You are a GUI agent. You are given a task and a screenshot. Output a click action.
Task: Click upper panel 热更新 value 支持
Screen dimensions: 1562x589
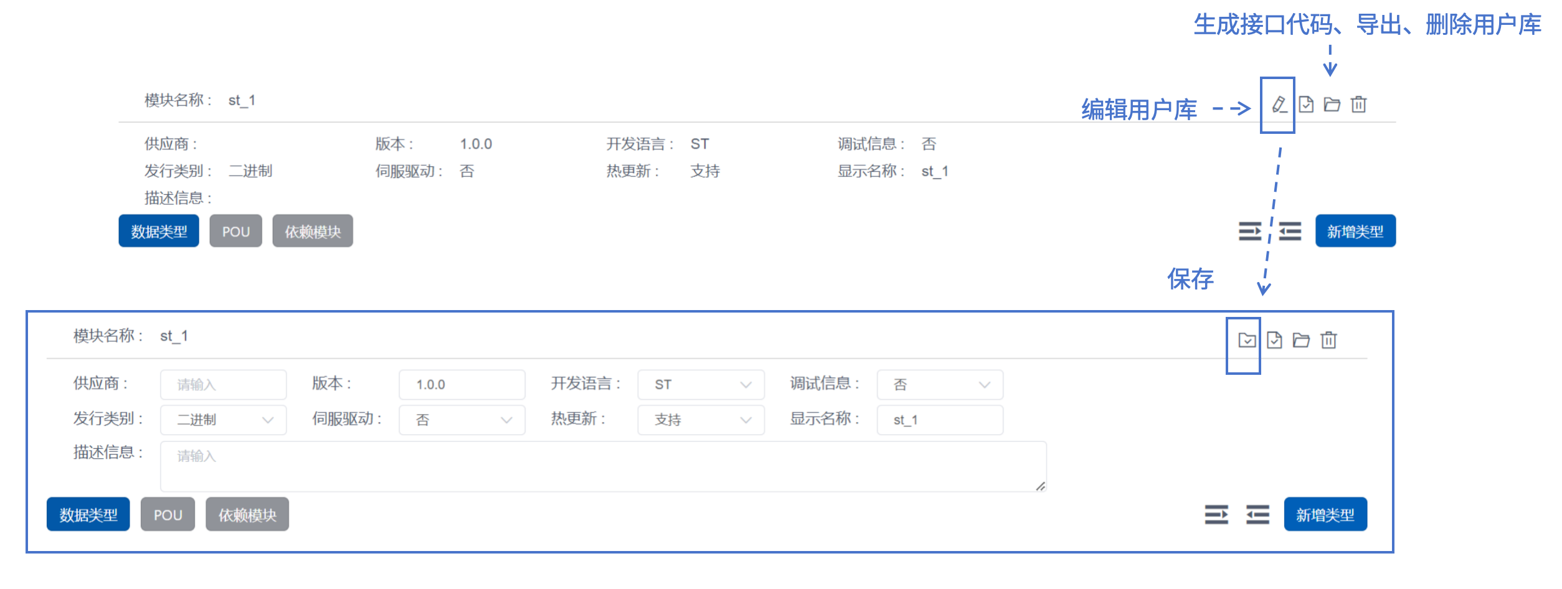point(705,171)
